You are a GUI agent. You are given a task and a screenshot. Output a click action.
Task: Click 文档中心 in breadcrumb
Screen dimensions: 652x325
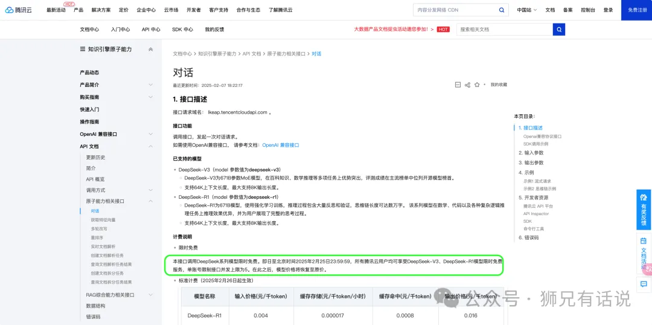click(x=182, y=54)
